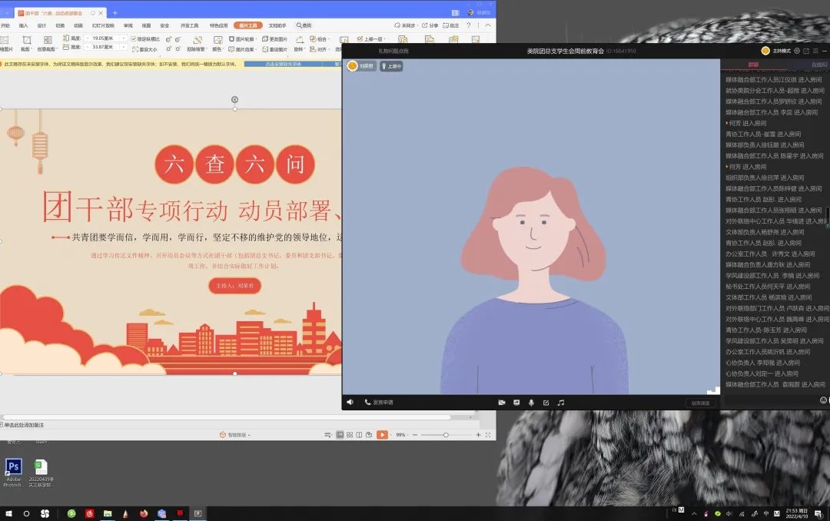Toggle 主持模式 host mode switch
This screenshot has width=830, height=521.
point(765,51)
